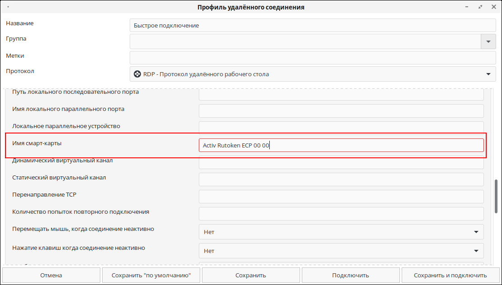Screen dimensions: 502x285
Task: Click the Отмена button
Action: [51, 275]
